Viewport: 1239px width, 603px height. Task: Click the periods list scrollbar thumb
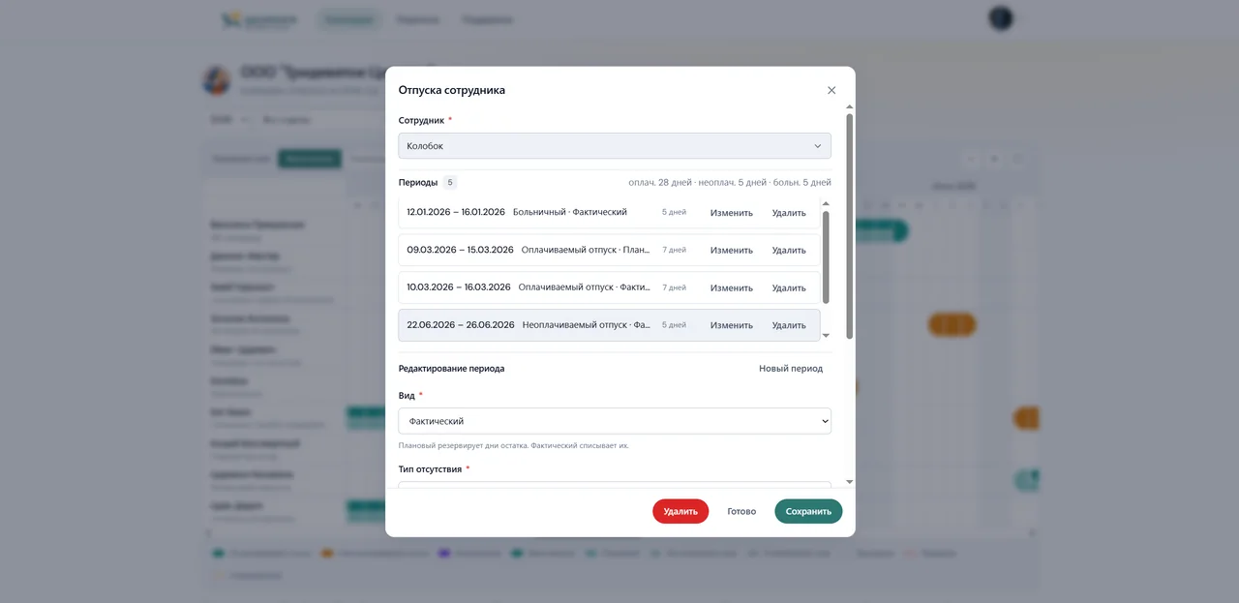point(826,258)
